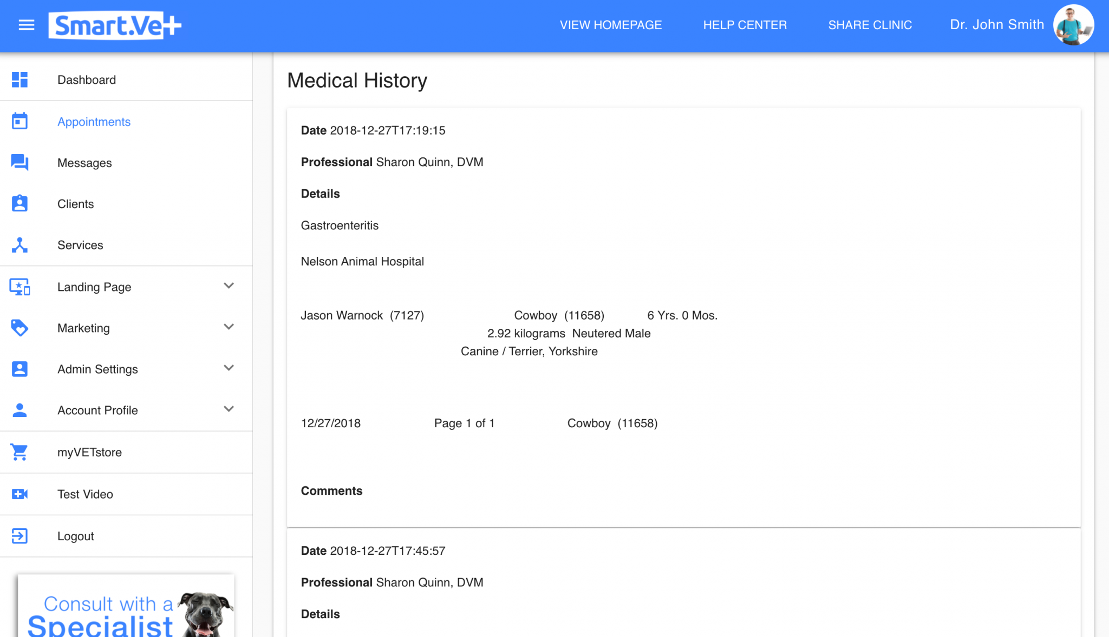Open the Dashboard panel icon
This screenshot has width=1109, height=637.
point(19,79)
